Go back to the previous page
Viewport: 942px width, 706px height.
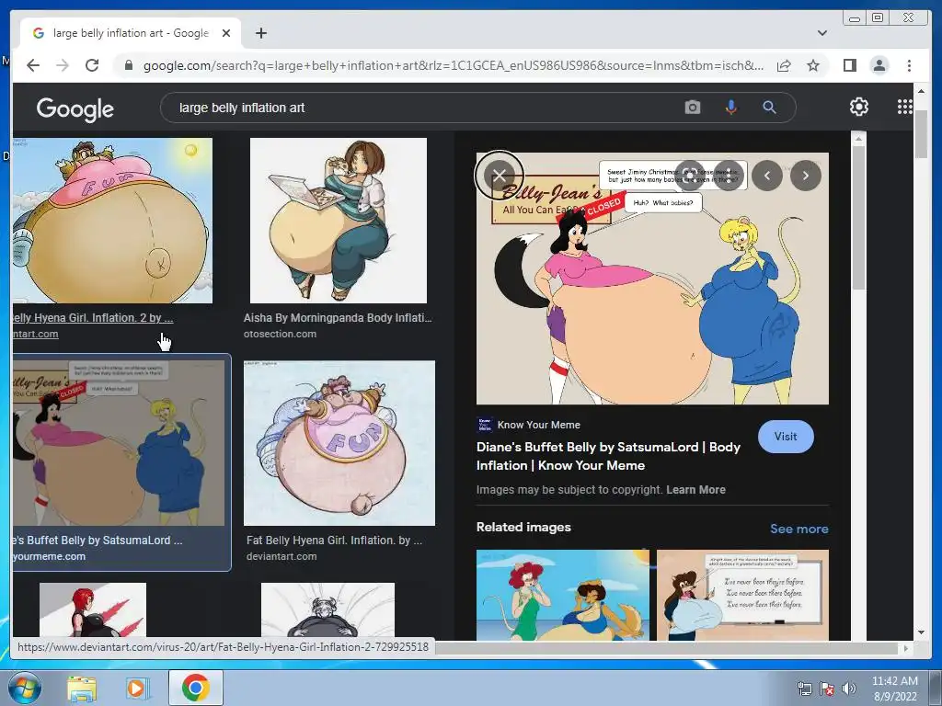(33, 65)
